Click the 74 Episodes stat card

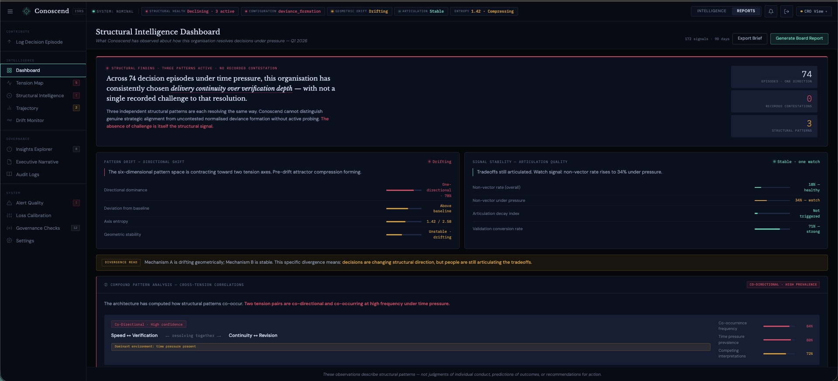(x=774, y=77)
